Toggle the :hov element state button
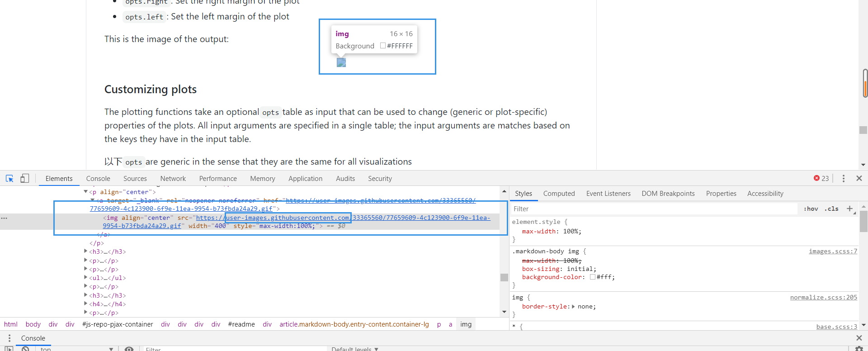Screen dimensions: 868x351 click(811, 209)
